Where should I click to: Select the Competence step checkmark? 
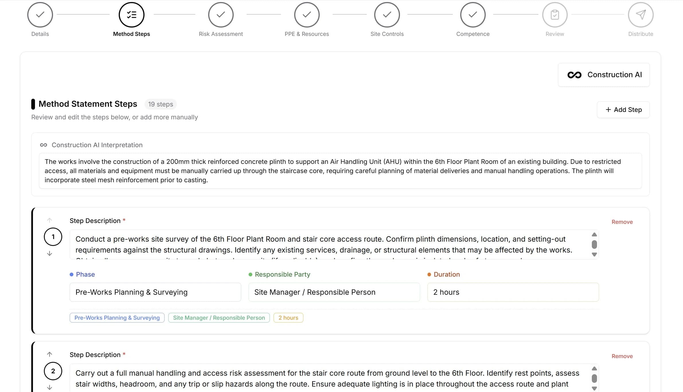(x=473, y=15)
